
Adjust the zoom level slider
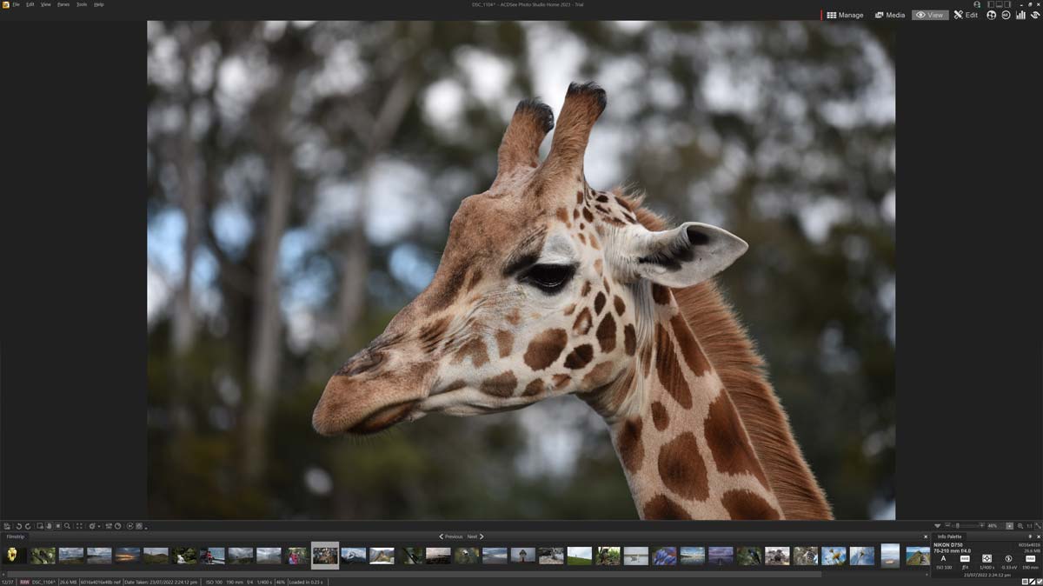(957, 526)
